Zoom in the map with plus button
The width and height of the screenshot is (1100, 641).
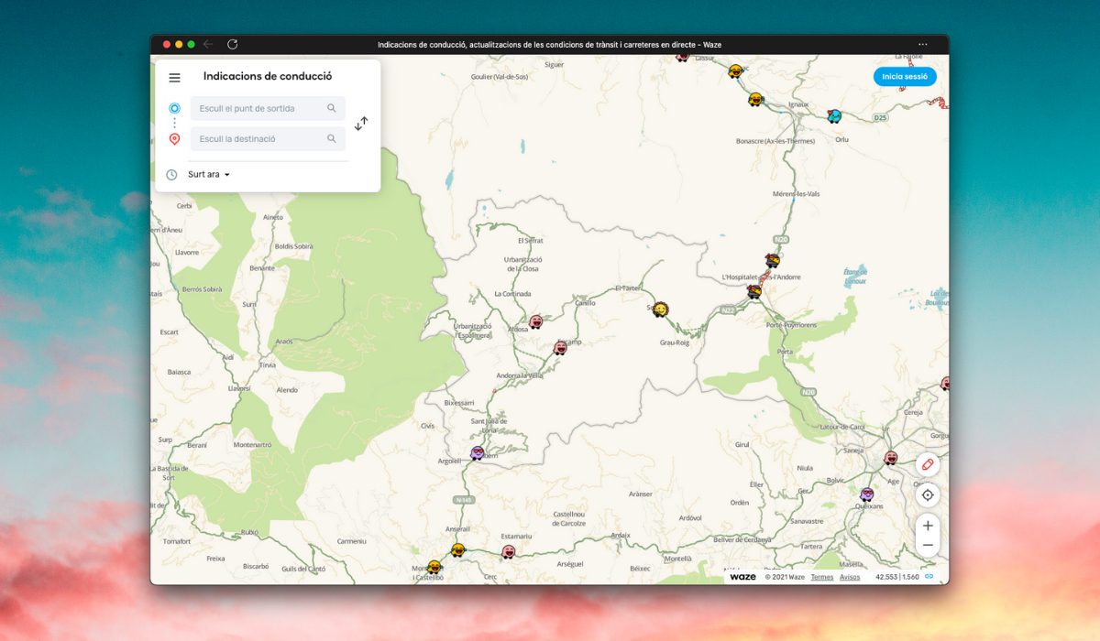[928, 526]
